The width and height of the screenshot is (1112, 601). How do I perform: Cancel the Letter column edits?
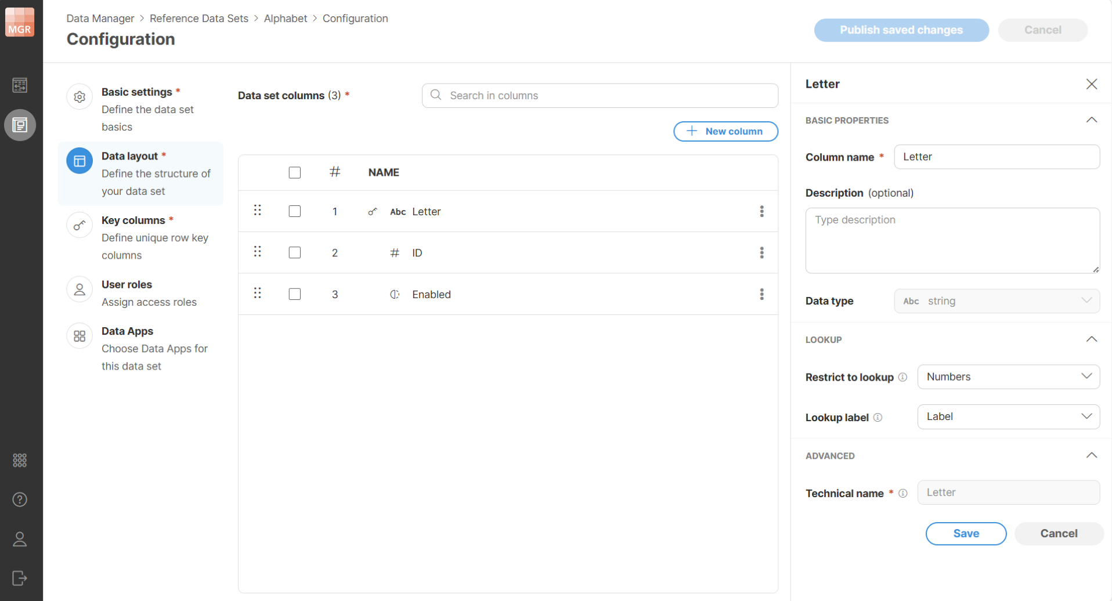click(1059, 534)
